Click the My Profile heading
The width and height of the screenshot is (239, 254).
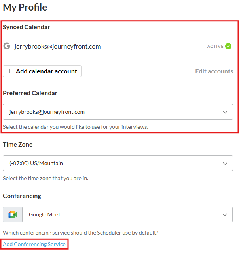coord(25,8)
